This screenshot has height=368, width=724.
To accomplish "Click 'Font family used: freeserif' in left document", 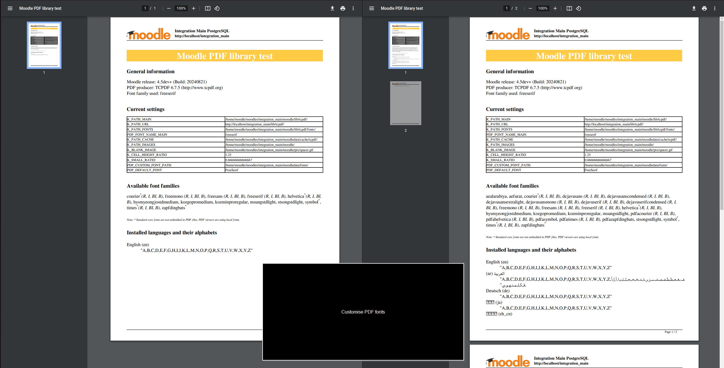I will click(x=151, y=93).
